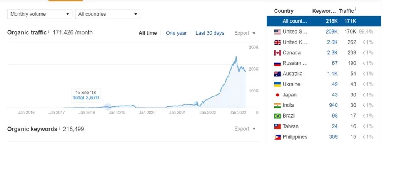394x180 pixels.
Task: Expand Export menu for Organic keywords
Action: pyautogui.click(x=245, y=129)
